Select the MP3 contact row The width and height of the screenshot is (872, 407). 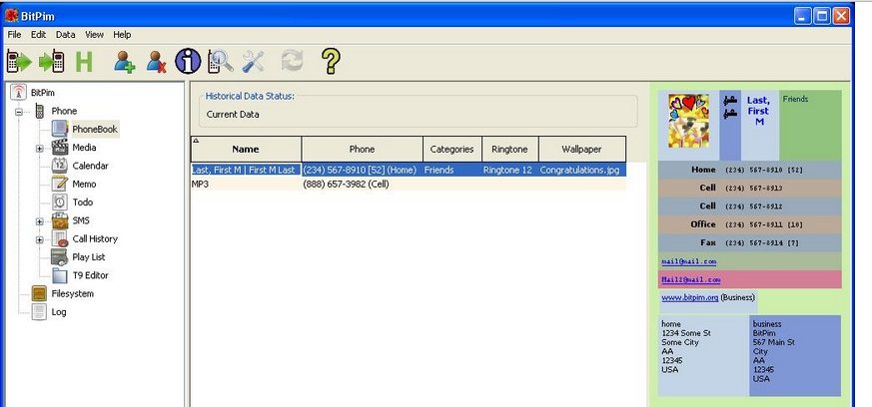tap(409, 184)
